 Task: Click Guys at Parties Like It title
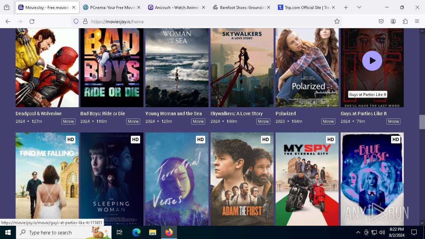(x=364, y=114)
